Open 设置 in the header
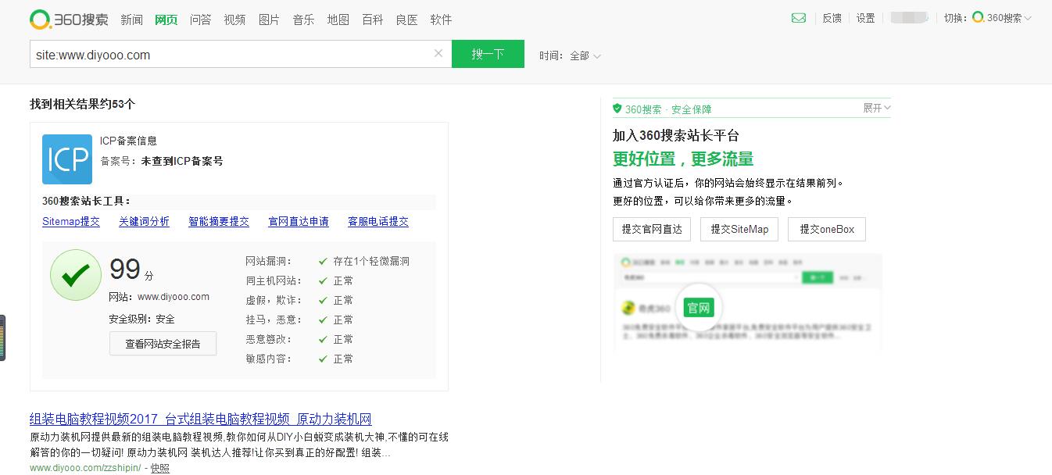This screenshot has height=475, width=1052. click(865, 18)
